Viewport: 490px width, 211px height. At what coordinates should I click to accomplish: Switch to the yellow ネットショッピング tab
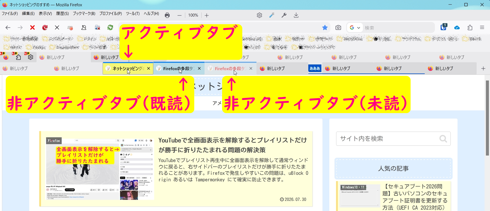click(x=128, y=69)
